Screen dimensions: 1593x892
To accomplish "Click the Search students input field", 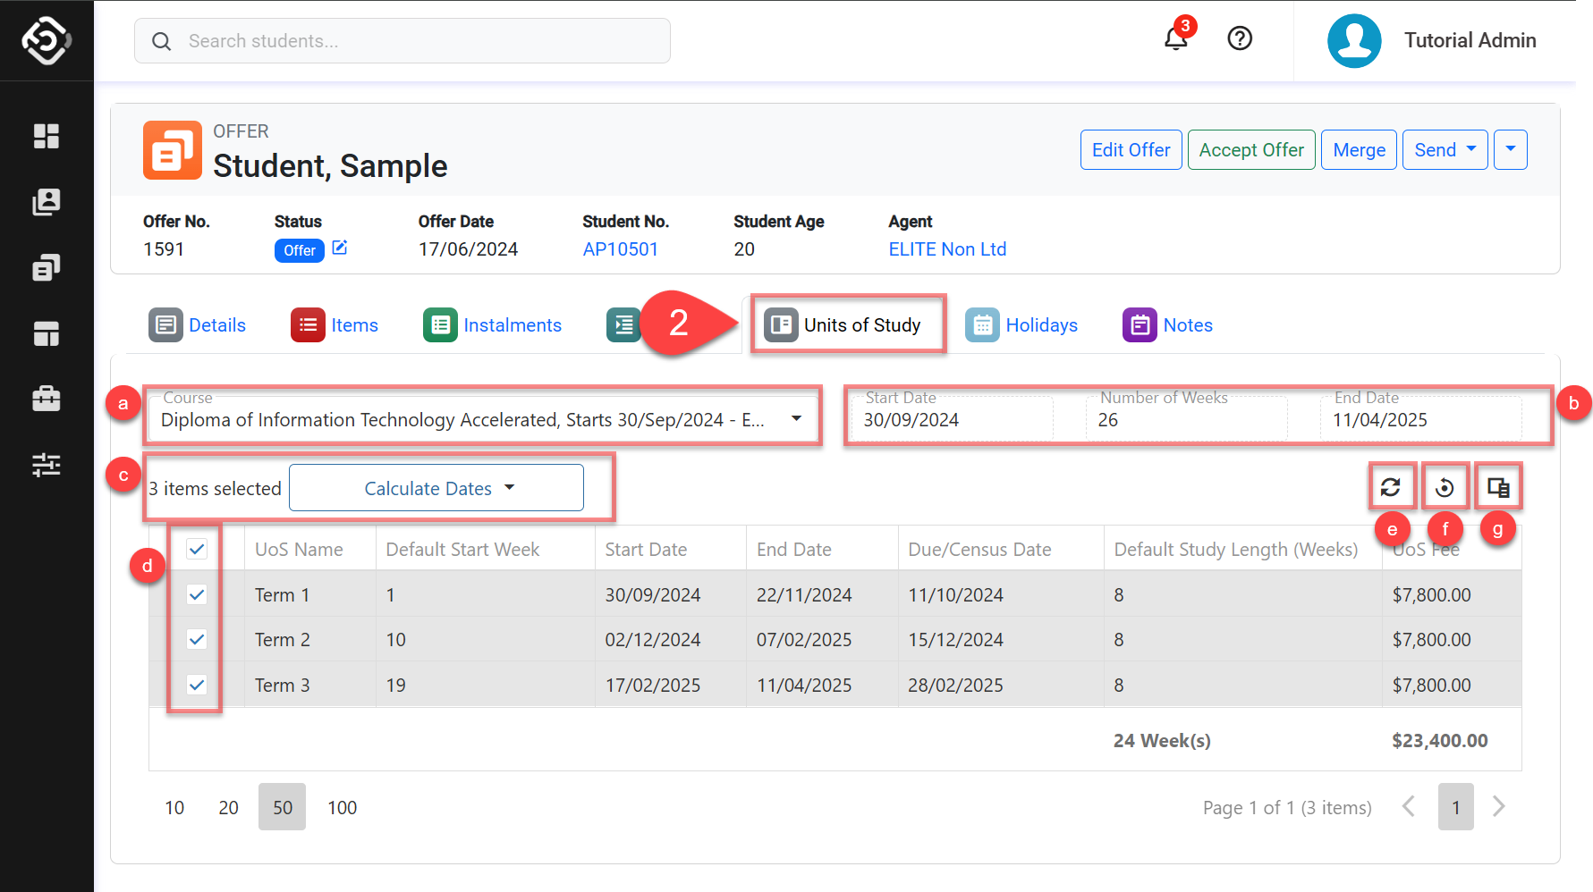I will click(x=402, y=41).
